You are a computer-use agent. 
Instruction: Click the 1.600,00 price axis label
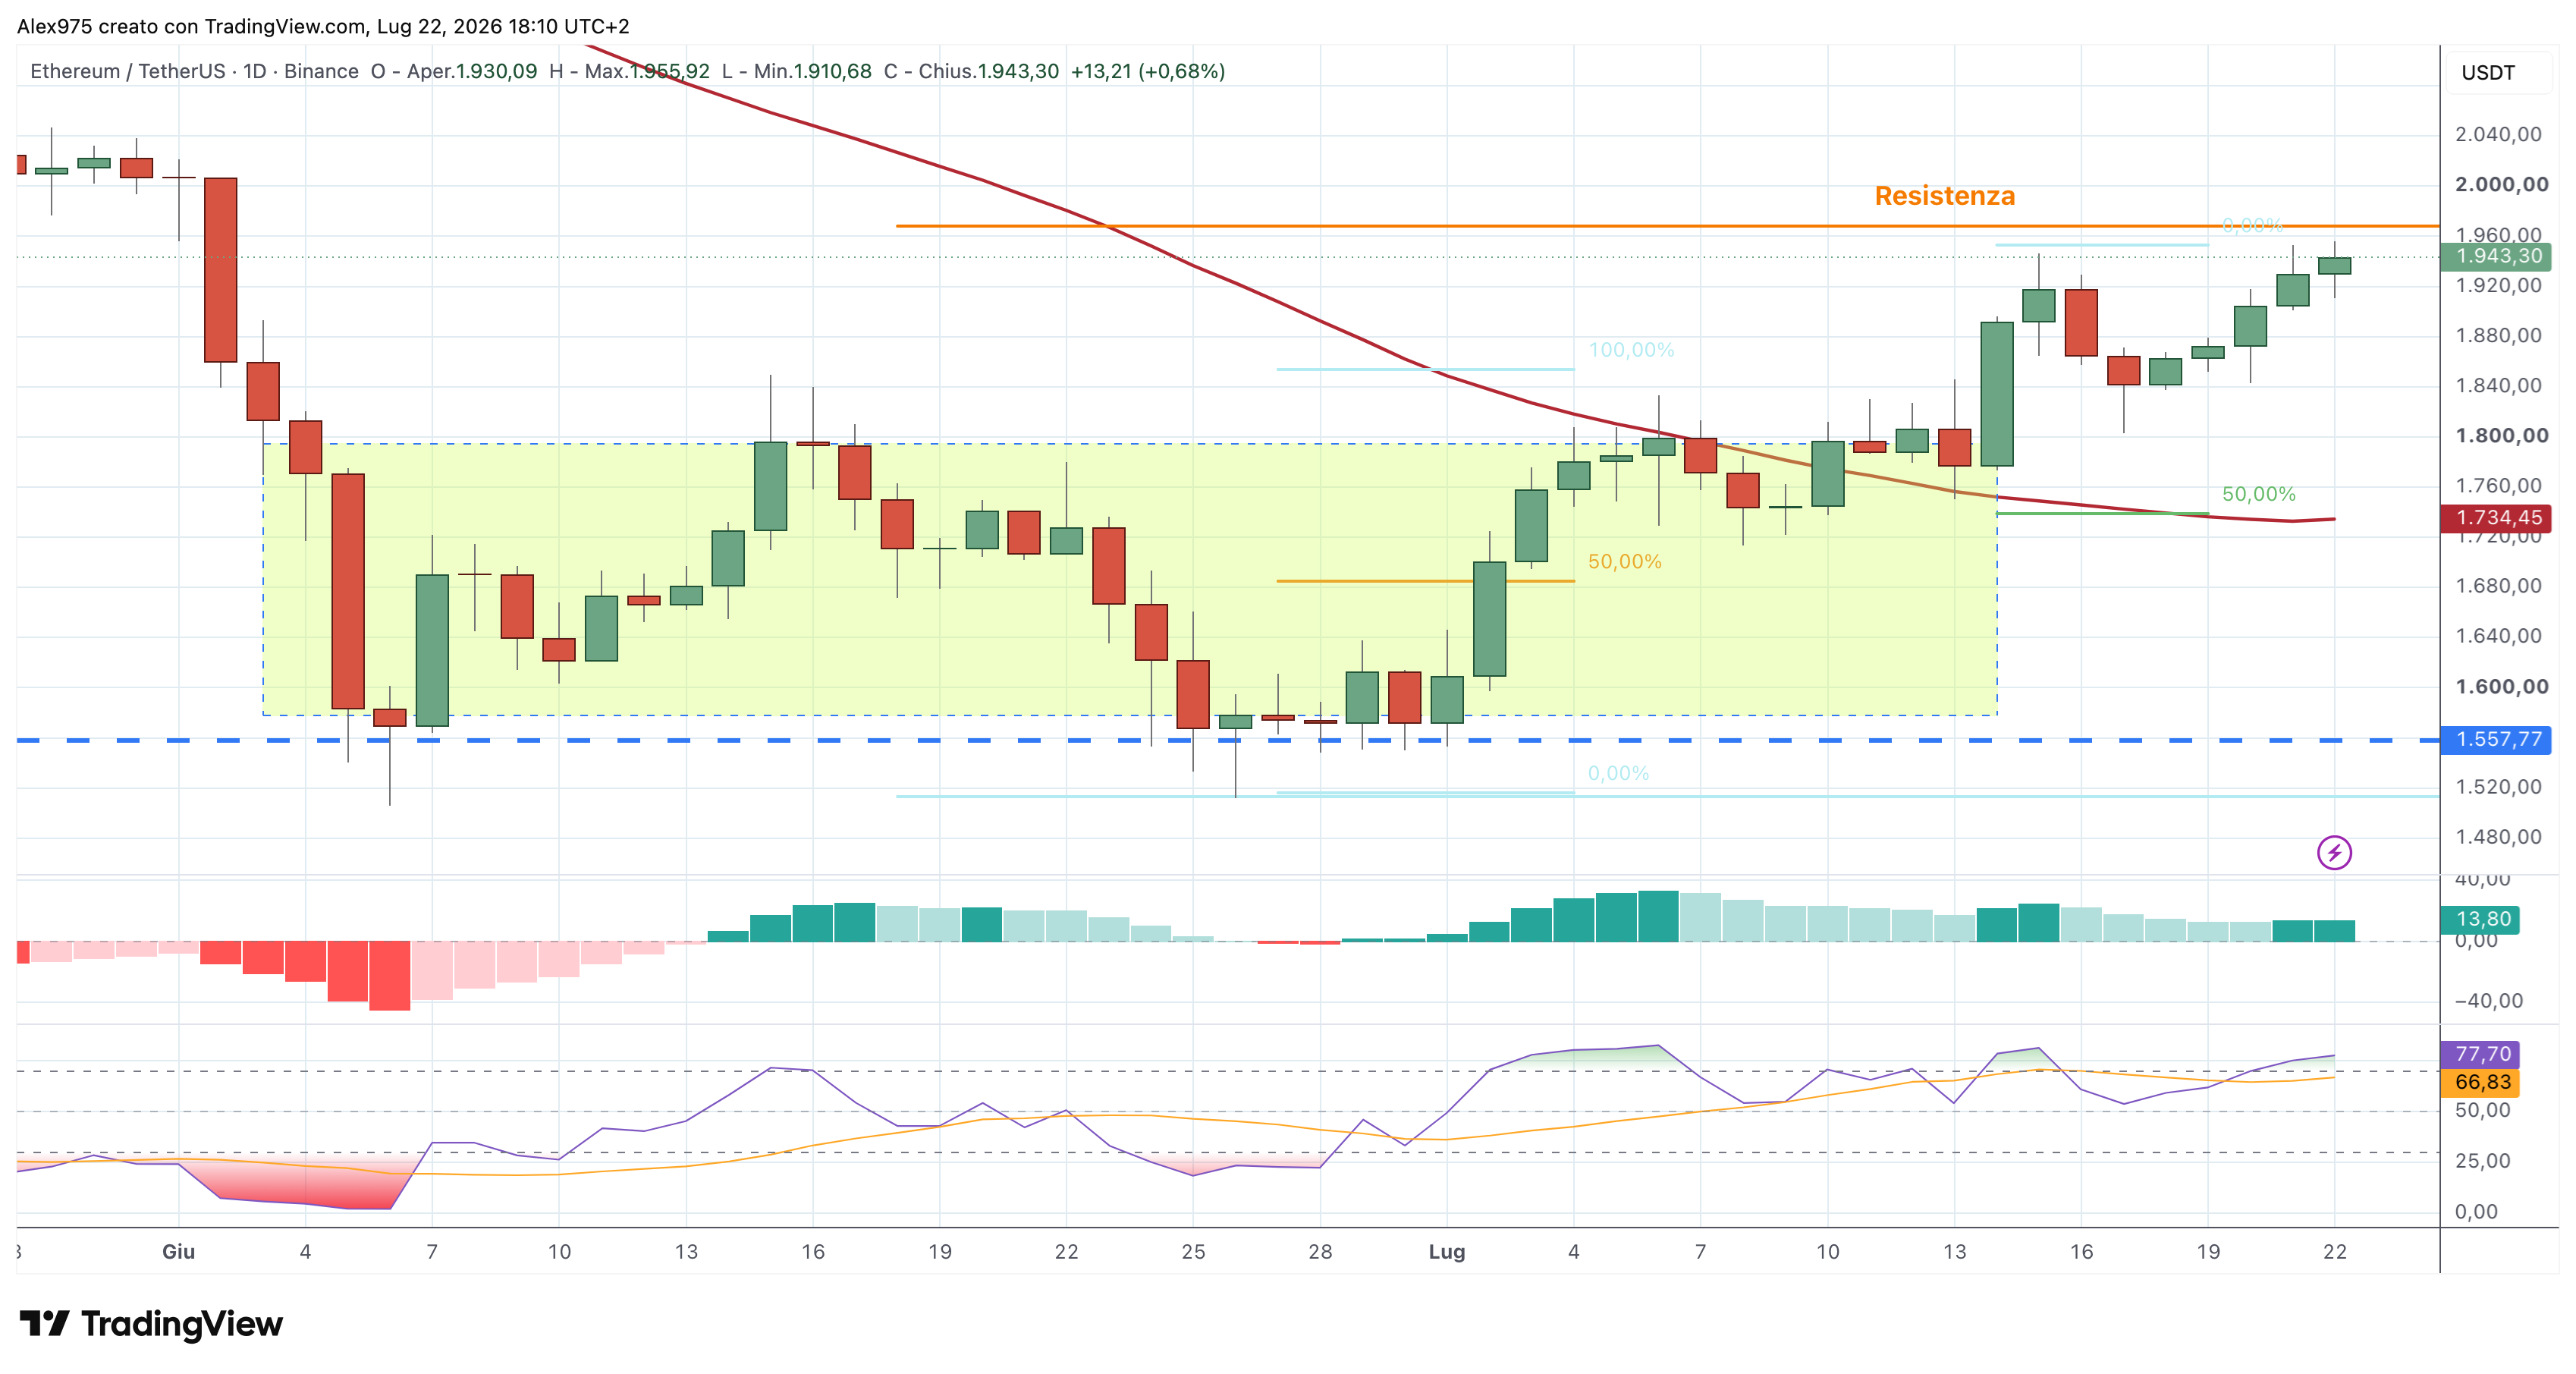point(2501,686)
